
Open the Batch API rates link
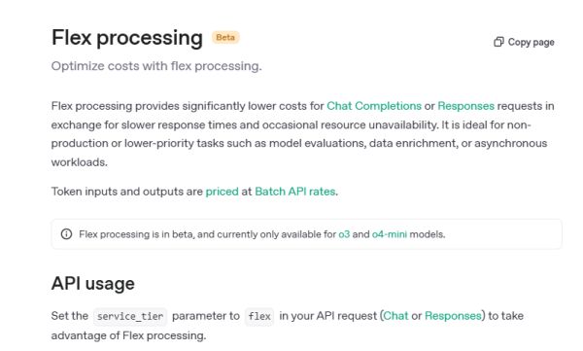coord(294,192)
